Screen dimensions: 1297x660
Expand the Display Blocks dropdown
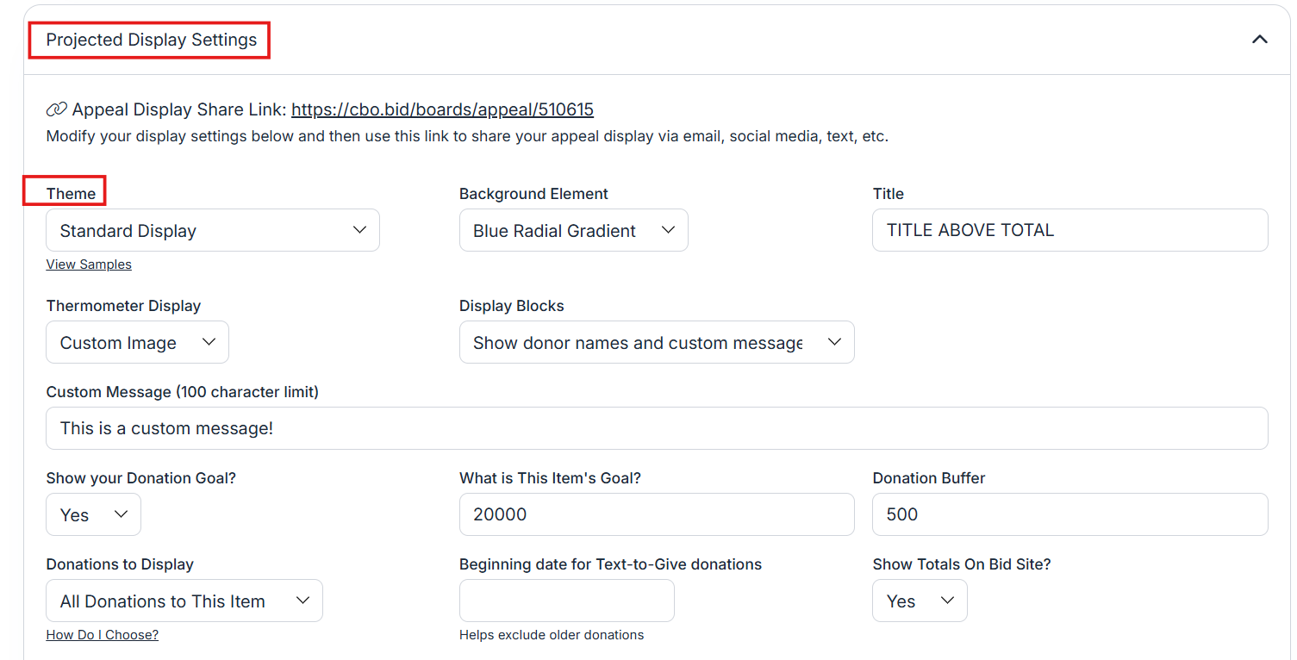point(656,343)
